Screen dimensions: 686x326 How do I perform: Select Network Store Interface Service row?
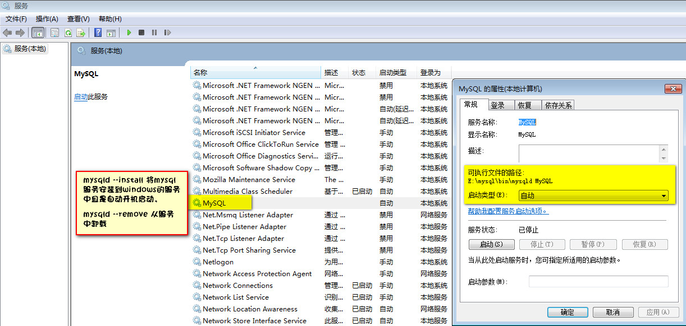point(320,320)
